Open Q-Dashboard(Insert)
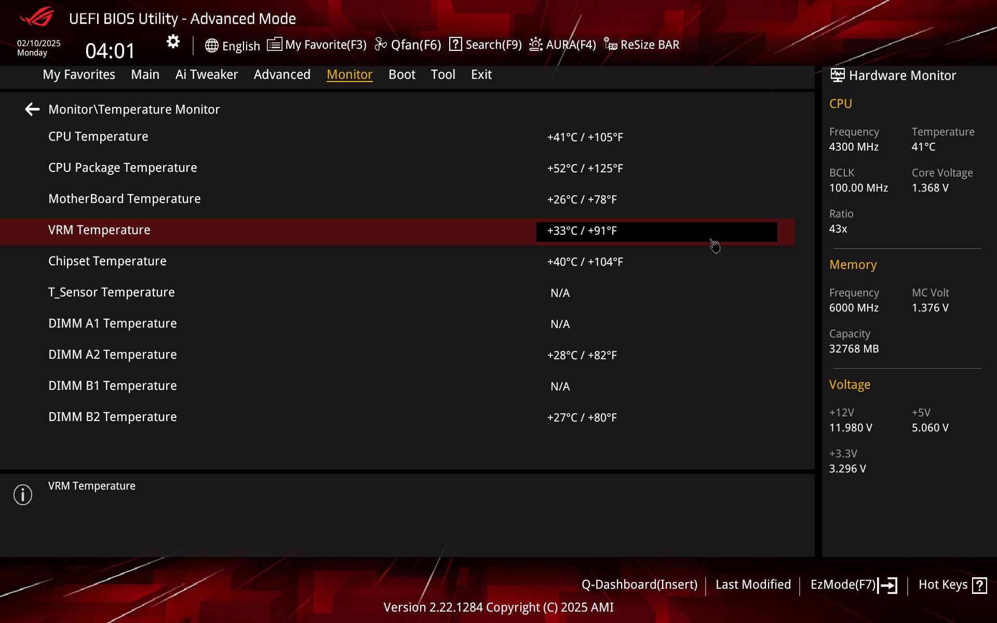 [x=639, y=585]
